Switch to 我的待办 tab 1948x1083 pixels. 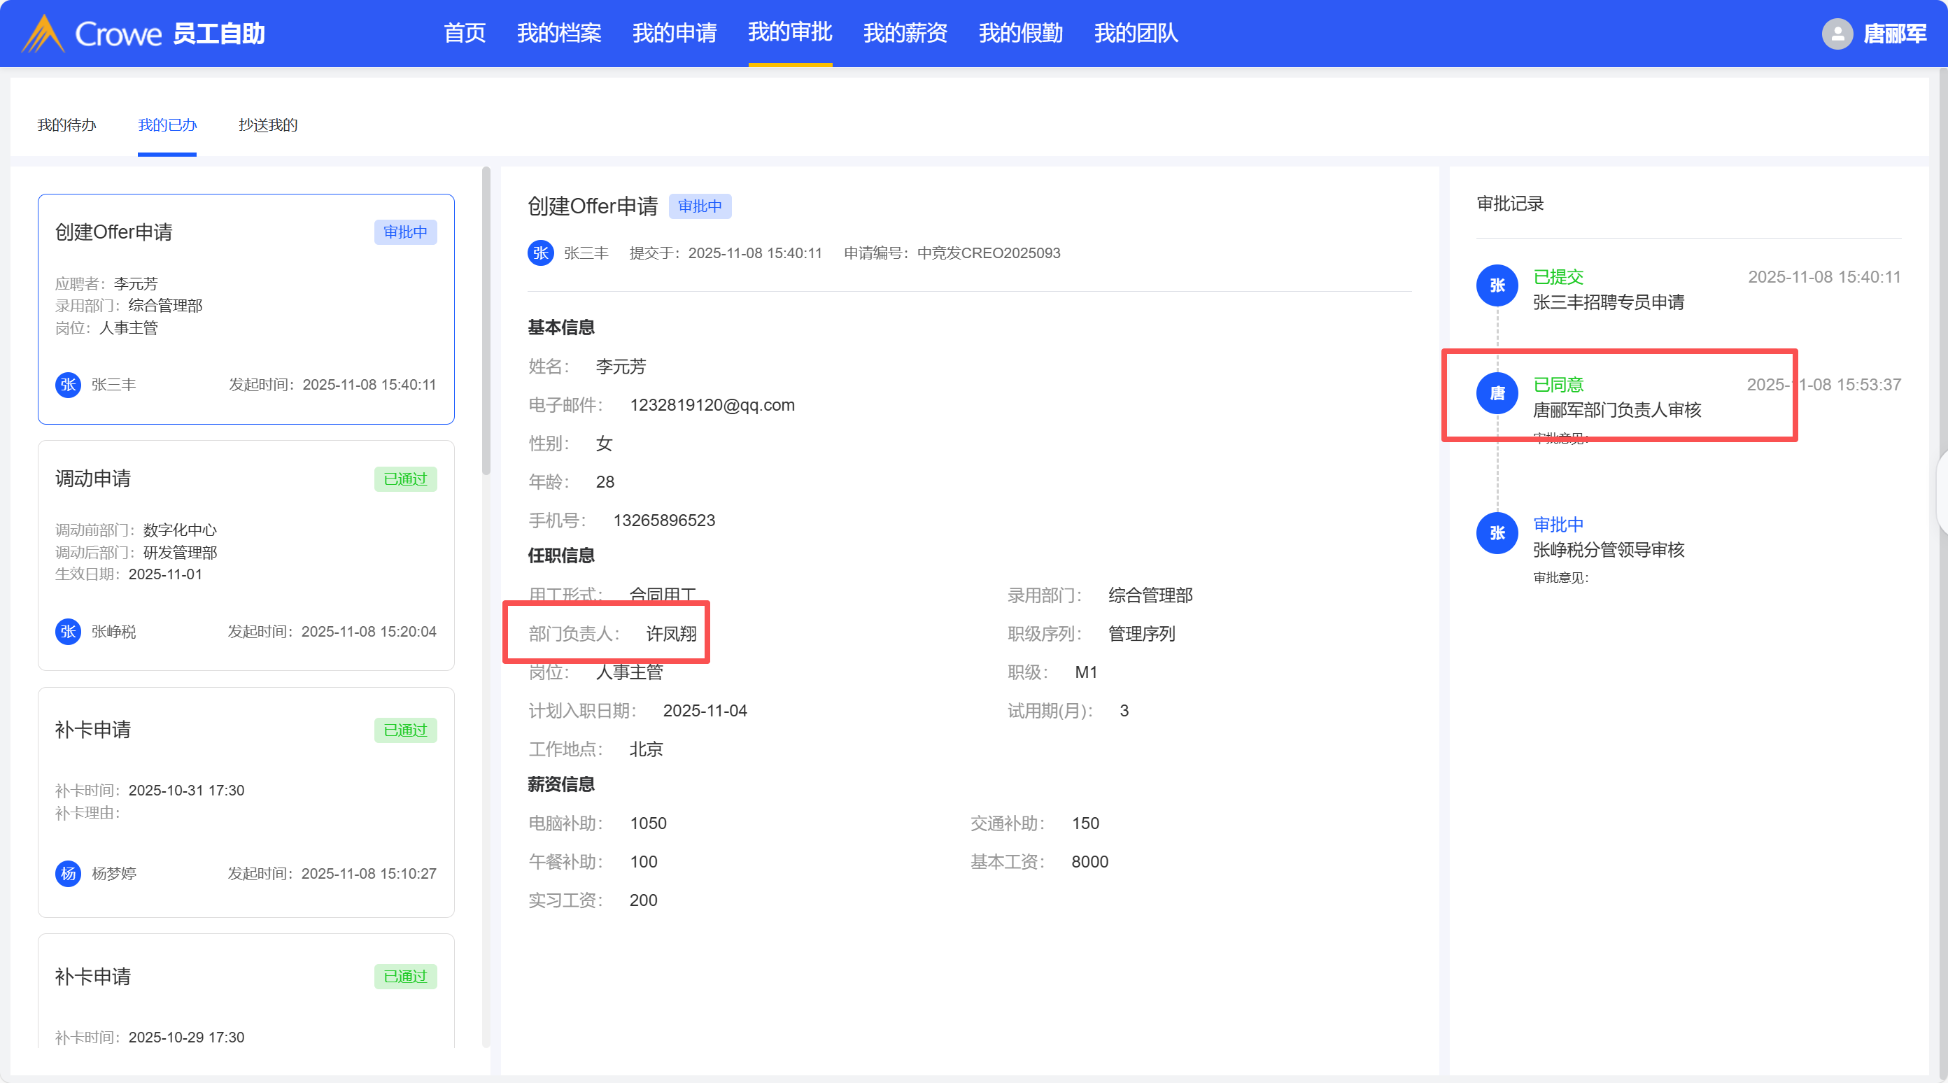coord(66,125)
